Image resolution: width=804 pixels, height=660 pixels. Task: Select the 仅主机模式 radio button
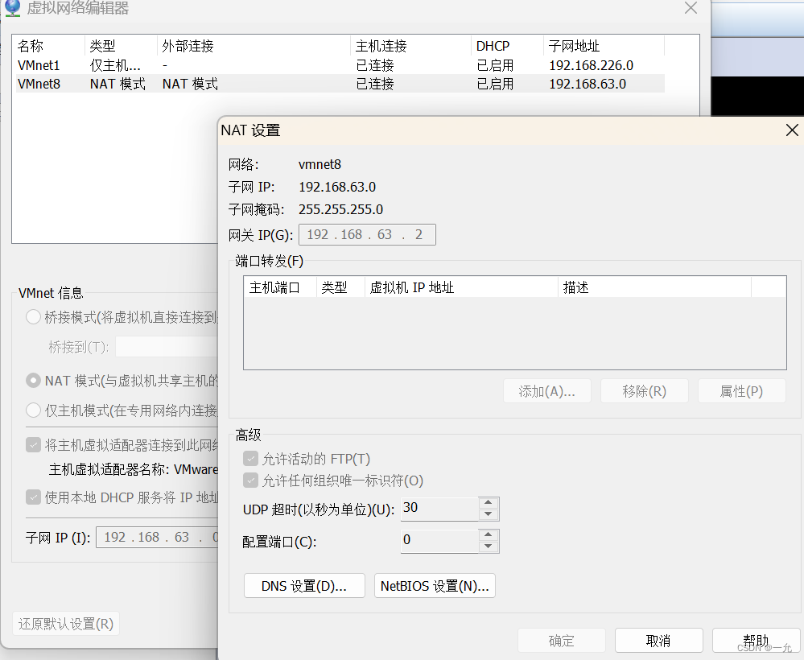[x=33, y=410]
